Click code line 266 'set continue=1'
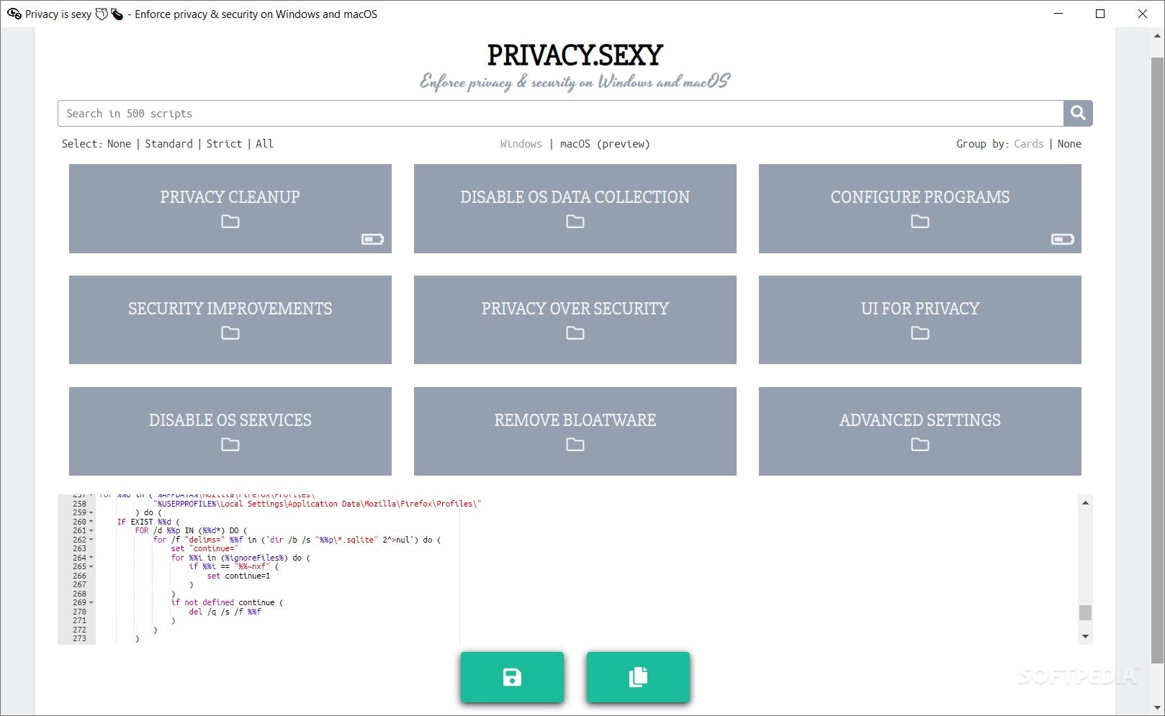The height and width of the screenshot is (716, 1165). point(238,576)
